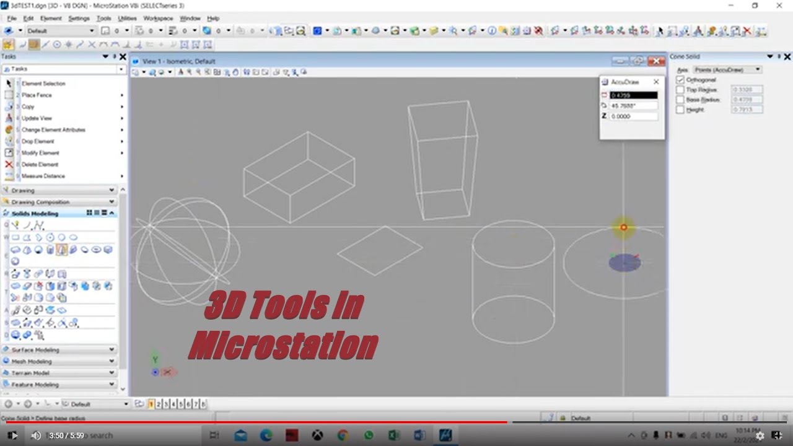Open the Settings menu
This screenshot has height=446, width=793.
click(79, 19)
